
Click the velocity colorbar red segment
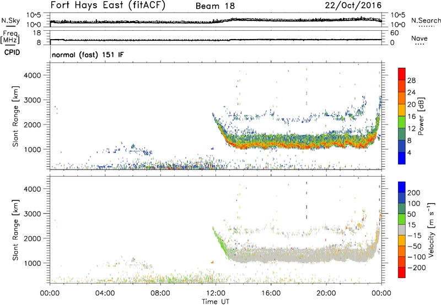(x=402, y=273)
